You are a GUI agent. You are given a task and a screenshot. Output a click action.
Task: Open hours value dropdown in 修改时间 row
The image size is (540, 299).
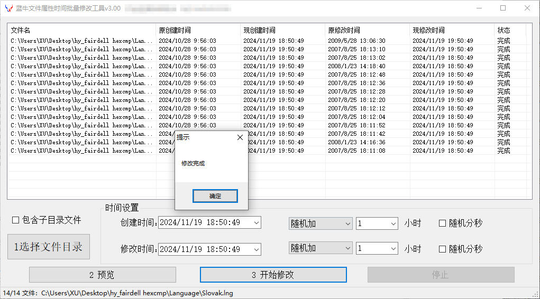[x=393, y=248]
